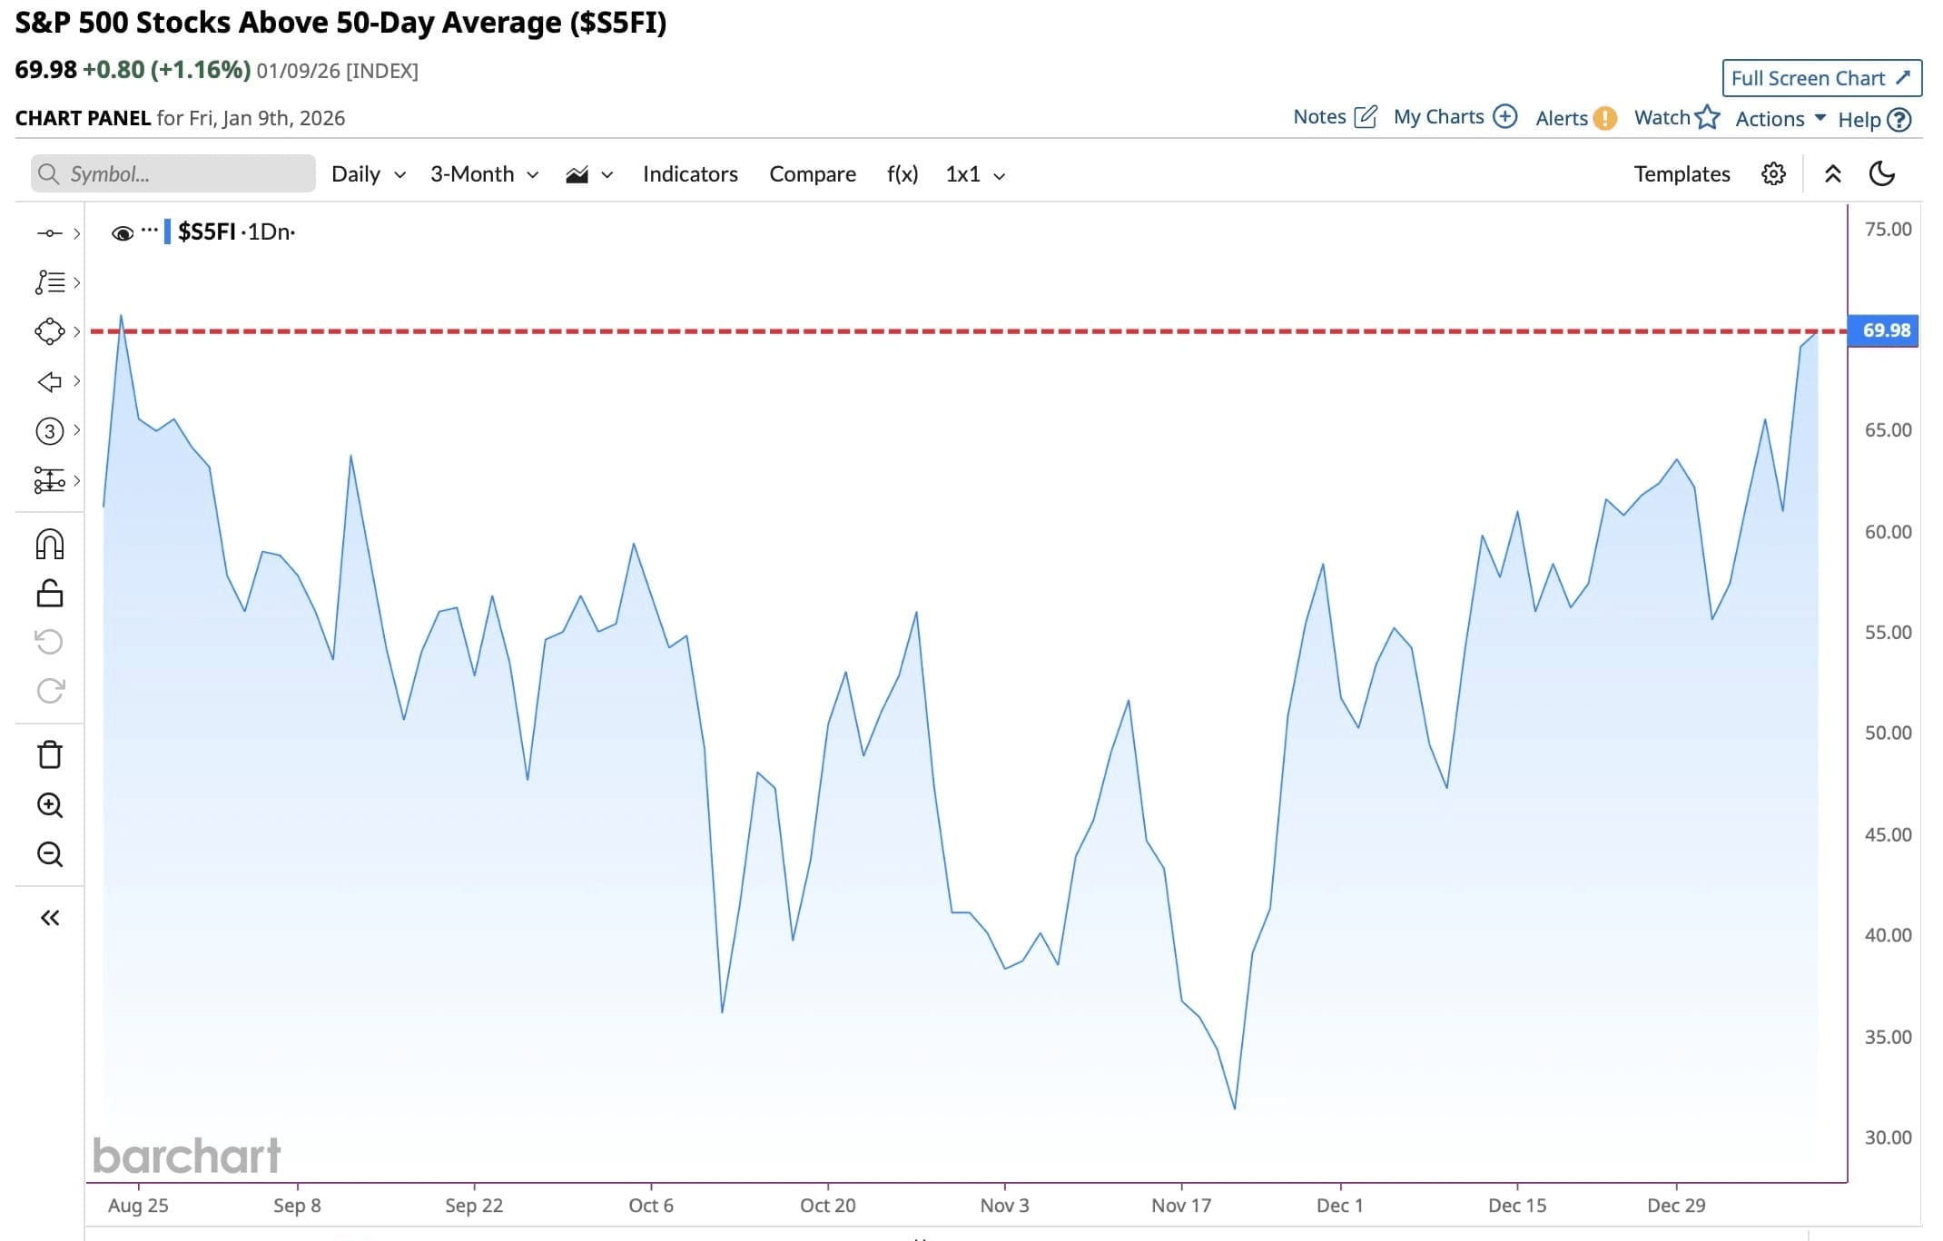Toggle the lock drawings padlock
The image size is (1943, 1241).
click(x=50, y=594)
